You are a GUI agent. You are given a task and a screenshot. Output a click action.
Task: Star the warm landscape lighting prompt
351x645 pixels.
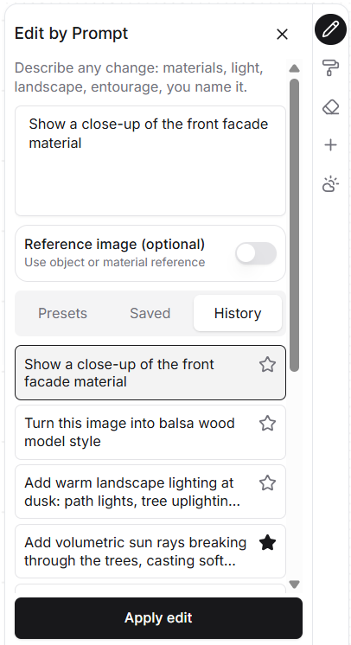point(267,483)
